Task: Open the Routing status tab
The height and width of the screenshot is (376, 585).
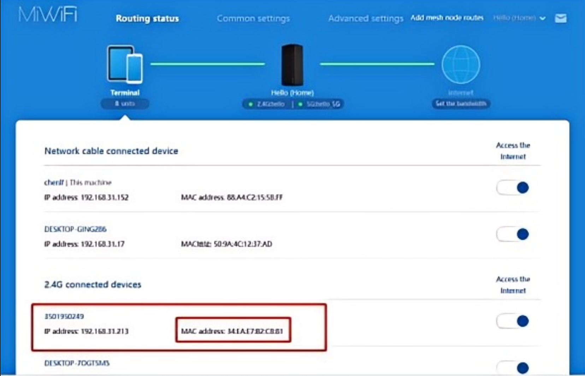Action: 147,18
